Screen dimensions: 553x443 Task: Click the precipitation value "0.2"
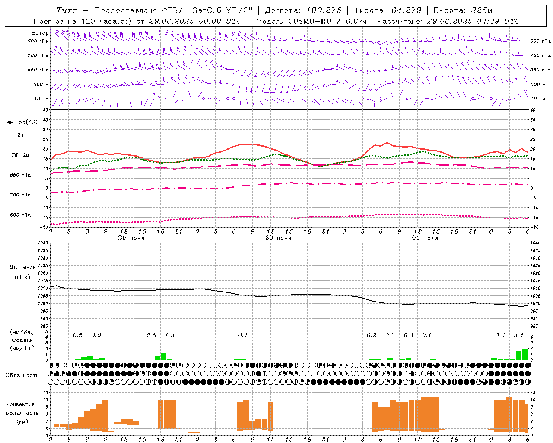372,335
